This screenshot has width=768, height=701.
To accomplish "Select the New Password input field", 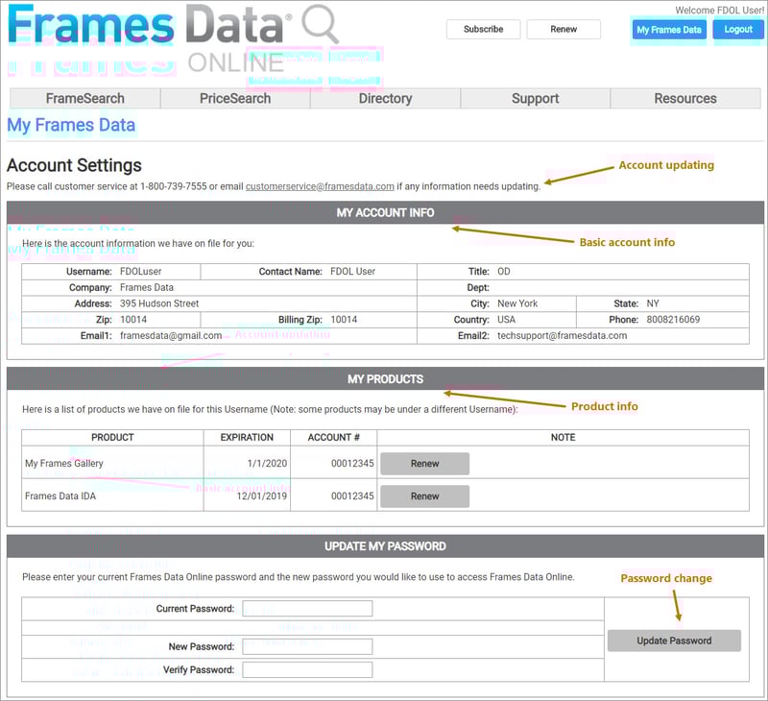I will pos(307,646).
